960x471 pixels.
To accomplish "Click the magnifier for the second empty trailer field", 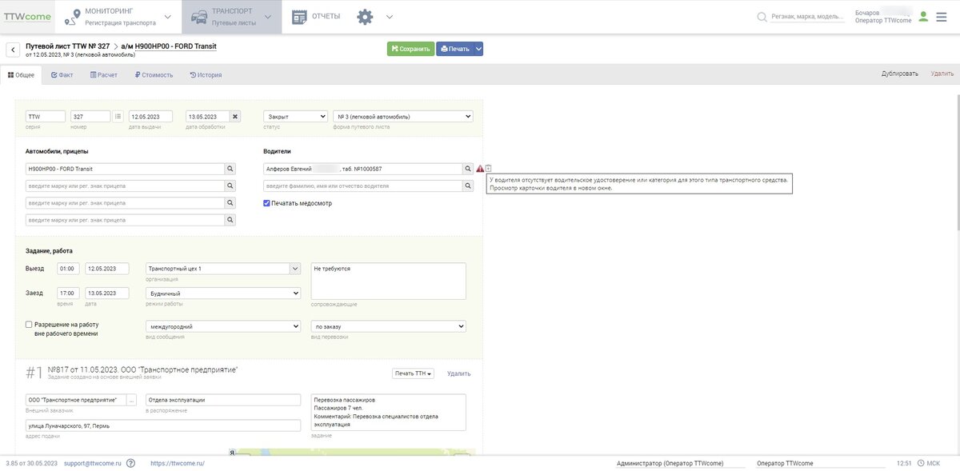I will tap(230, 203).
